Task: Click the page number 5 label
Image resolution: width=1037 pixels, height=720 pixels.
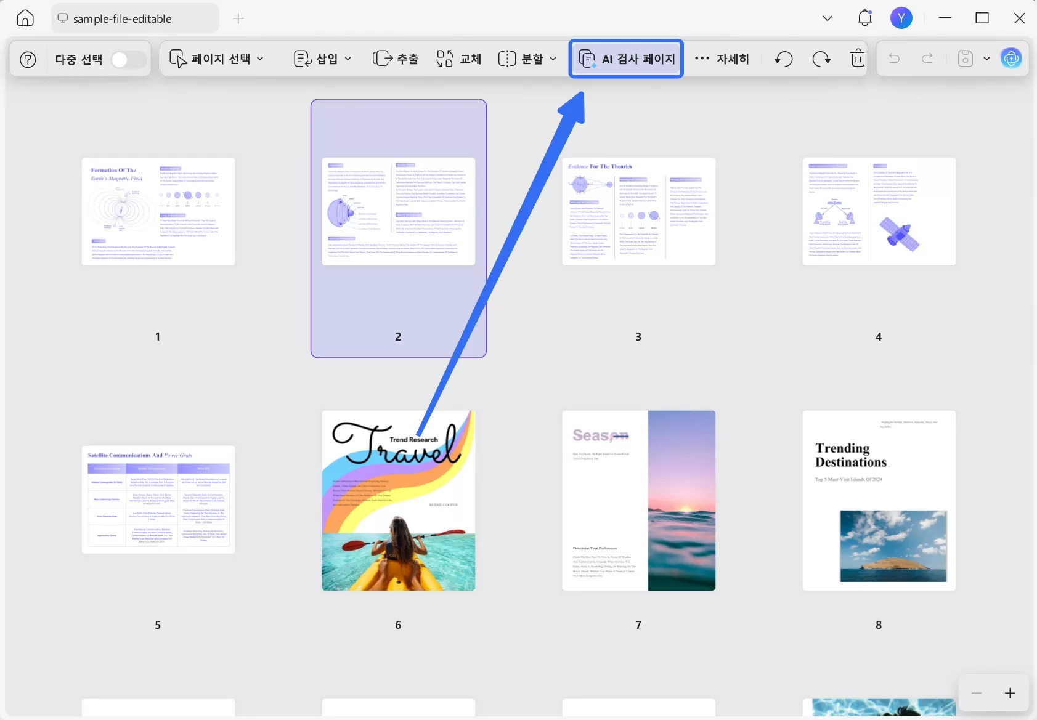Action: pos(158,625)
